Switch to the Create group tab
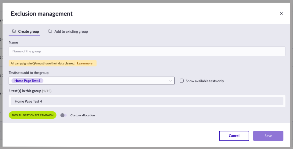The image size is (293, 149). 24,32
